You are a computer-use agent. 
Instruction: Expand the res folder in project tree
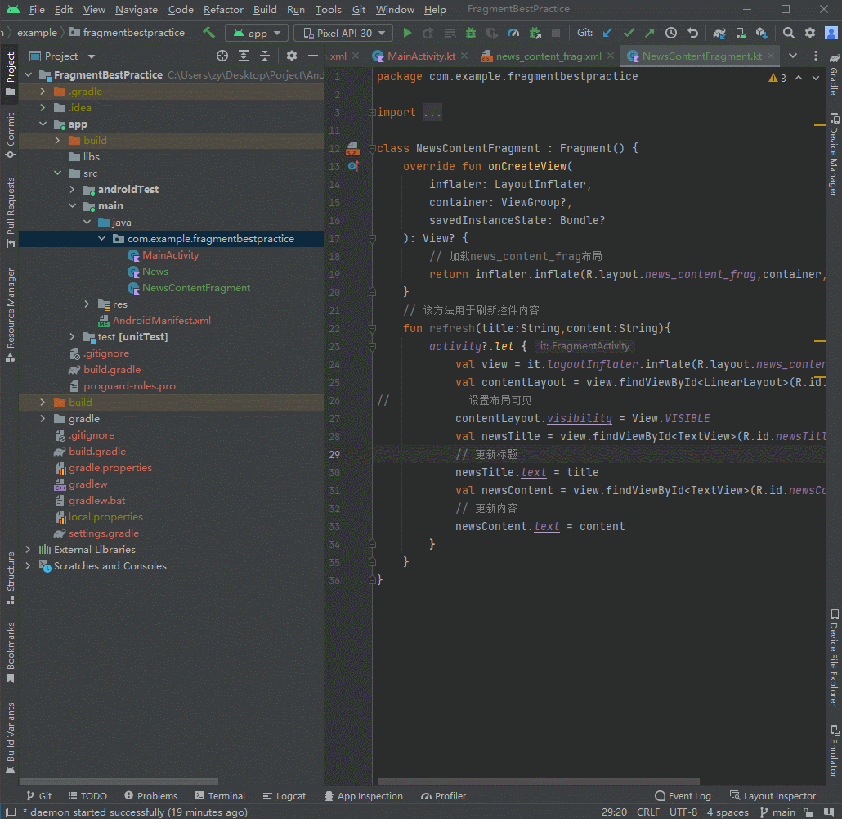click(87, 304)
